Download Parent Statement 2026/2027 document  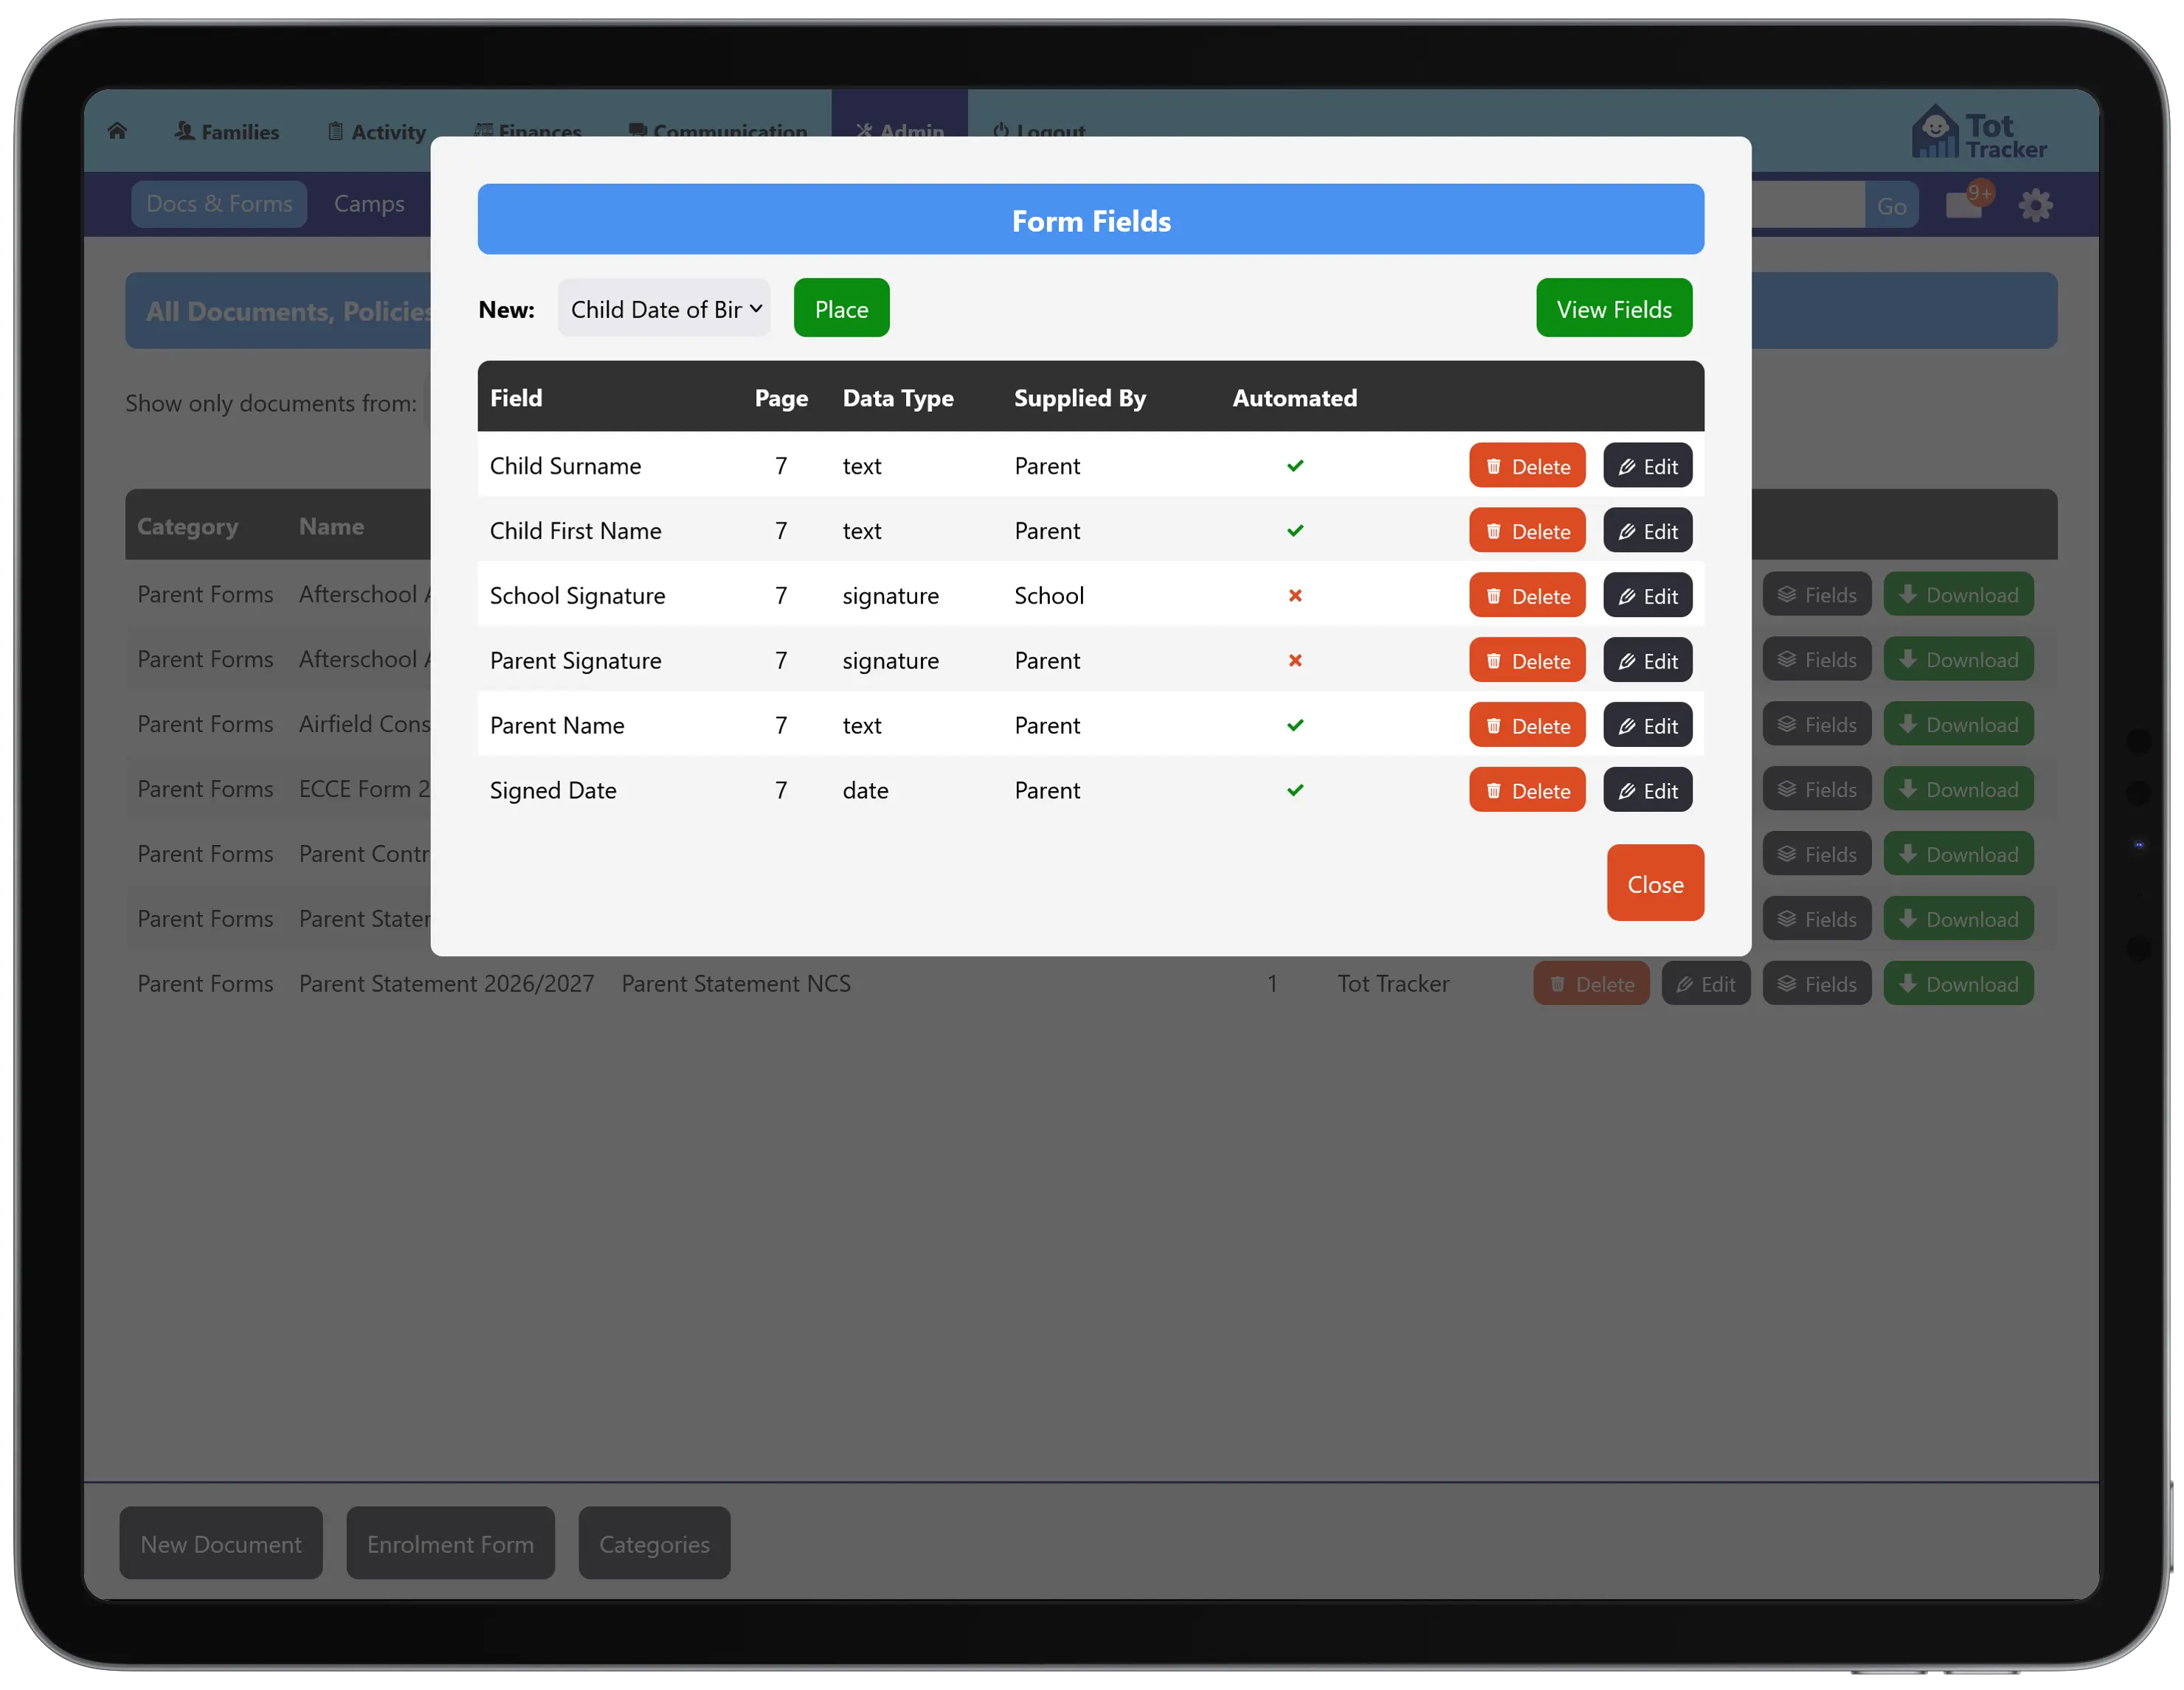pyautogui.click(x=1958, y=985)
